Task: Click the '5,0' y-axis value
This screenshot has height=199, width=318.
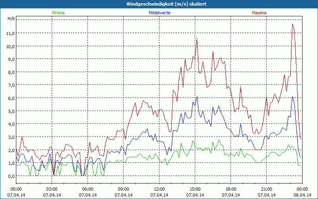Action: point(11,111)
